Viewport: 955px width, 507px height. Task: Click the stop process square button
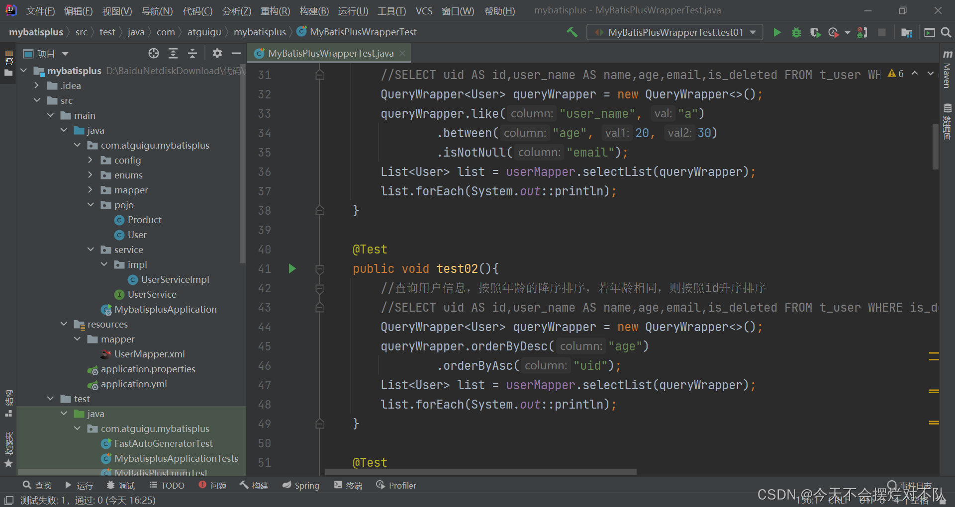[882, 32]
